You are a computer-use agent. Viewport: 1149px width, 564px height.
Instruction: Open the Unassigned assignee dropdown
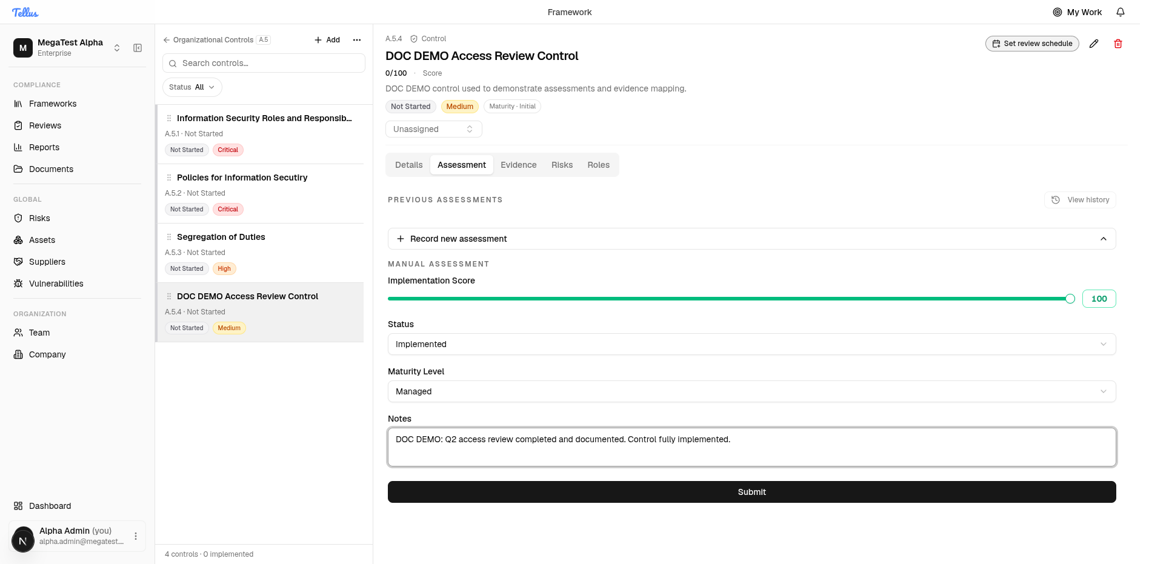434,129
